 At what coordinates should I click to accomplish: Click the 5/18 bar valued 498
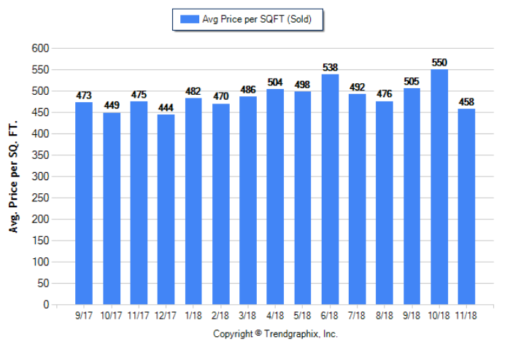pos(303,198)
